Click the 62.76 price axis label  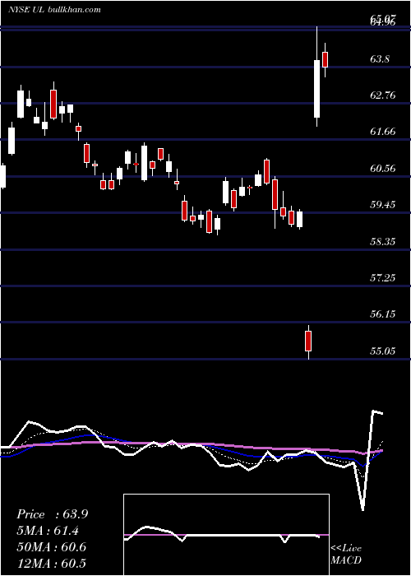coord(383,95)
